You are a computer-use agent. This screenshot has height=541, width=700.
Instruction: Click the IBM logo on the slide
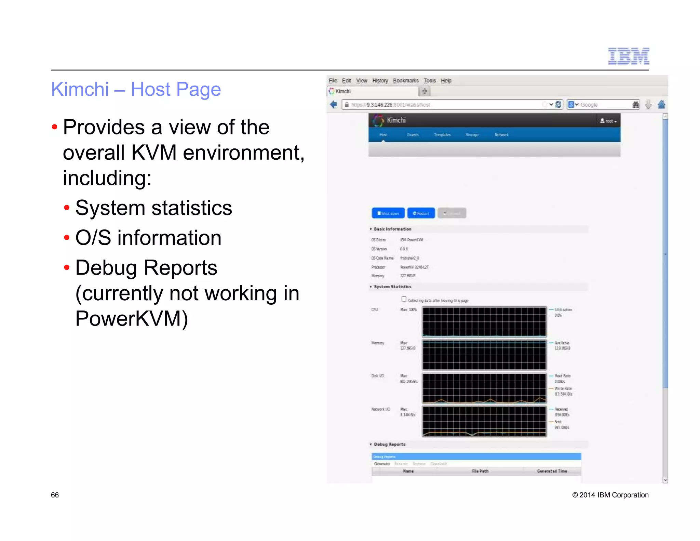[x=629, y=56]
